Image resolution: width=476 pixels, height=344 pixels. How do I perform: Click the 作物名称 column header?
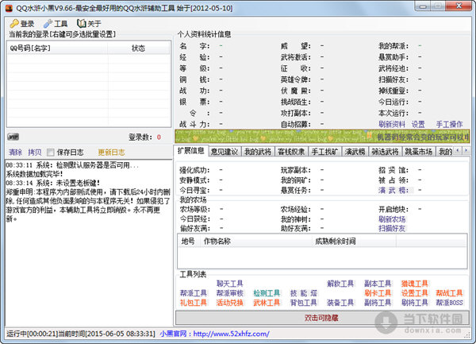[255, 242]
